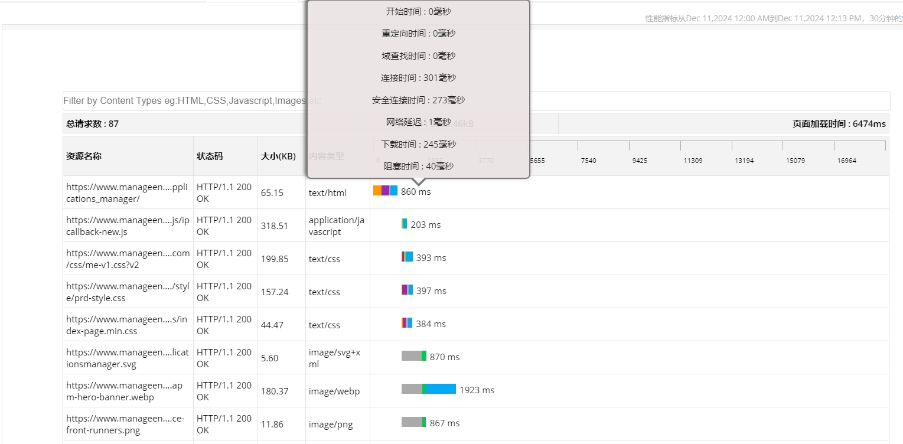Screen dimensions: 903x444
Task: Open the applications_manager/ resource URL
Action: 128,192
